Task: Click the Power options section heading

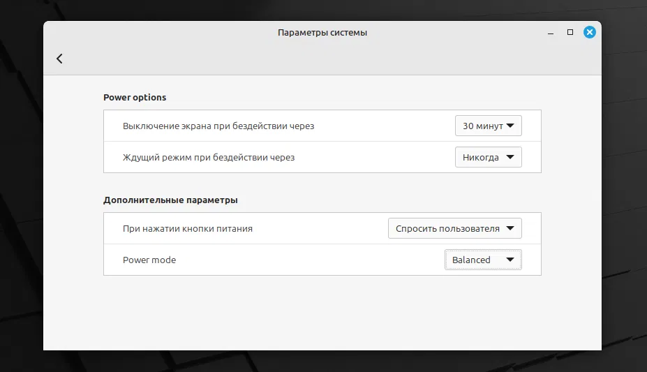Action: (135, 98)
